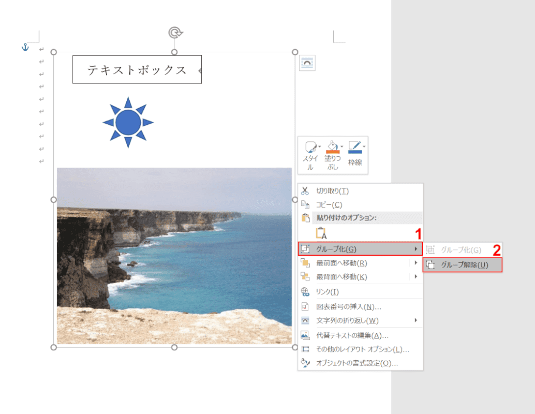
Task: Choose Link (リンク) in the context menu
Action: pyautogui.click(x=360, y=292)
